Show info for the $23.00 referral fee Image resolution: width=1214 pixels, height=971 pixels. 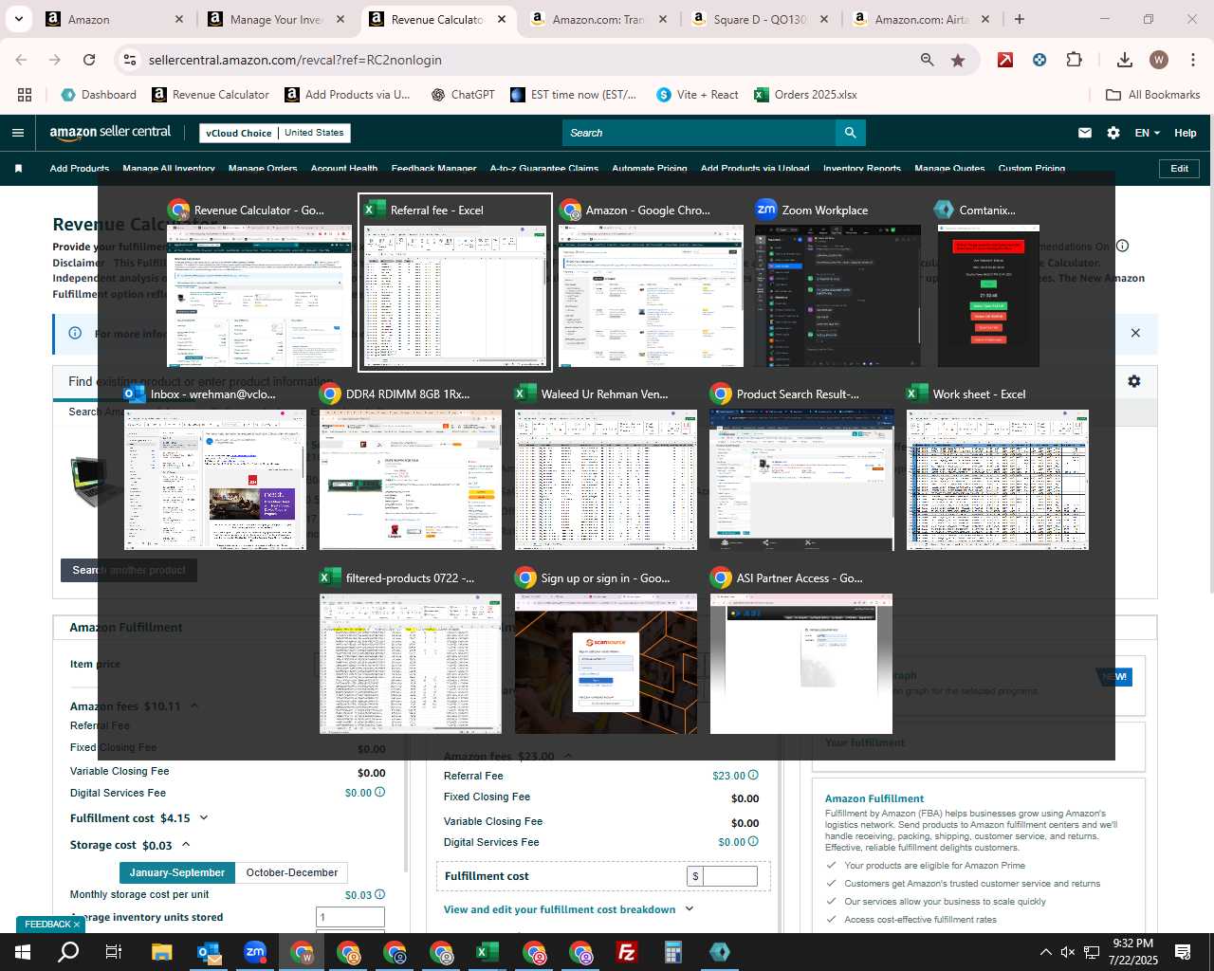(753, 775)
